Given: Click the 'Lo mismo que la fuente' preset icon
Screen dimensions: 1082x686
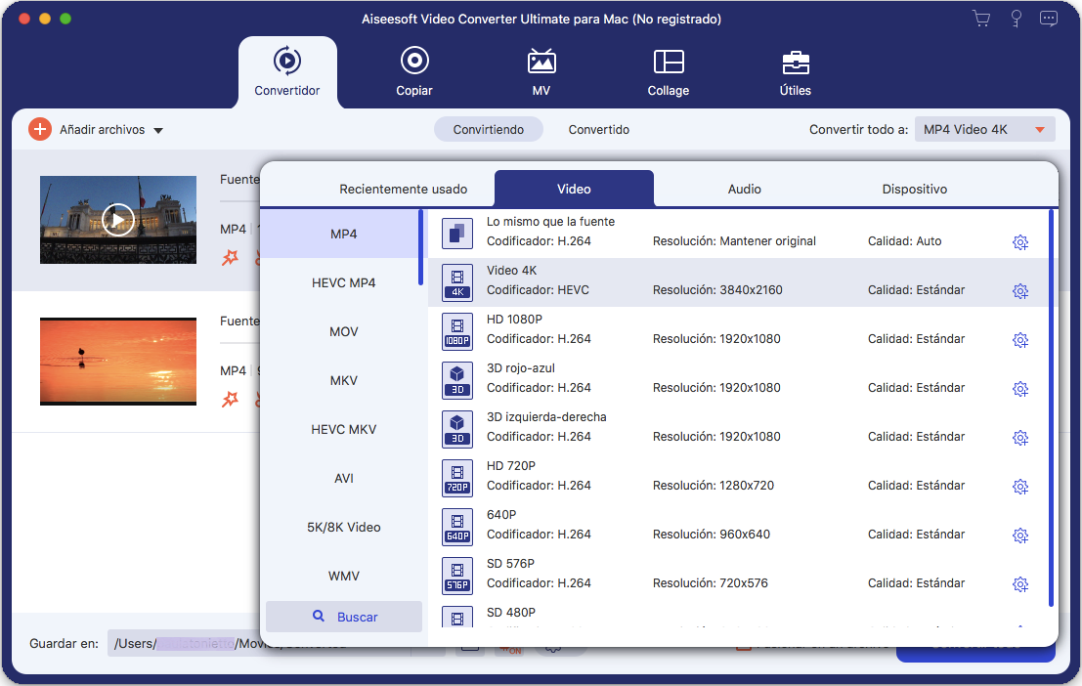Looking at the screenshot, I should click(456, 234).
